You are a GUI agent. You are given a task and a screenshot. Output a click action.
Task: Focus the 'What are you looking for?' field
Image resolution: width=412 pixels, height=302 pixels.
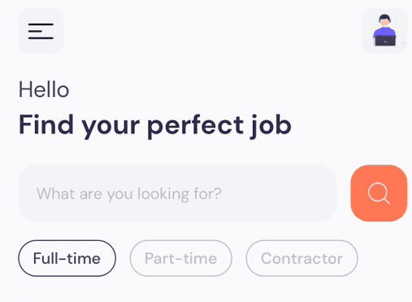(177, 193)
